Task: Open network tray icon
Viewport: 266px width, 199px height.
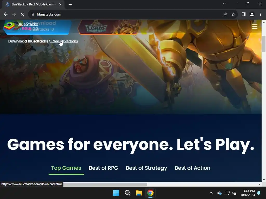Action: click(228, 193)
